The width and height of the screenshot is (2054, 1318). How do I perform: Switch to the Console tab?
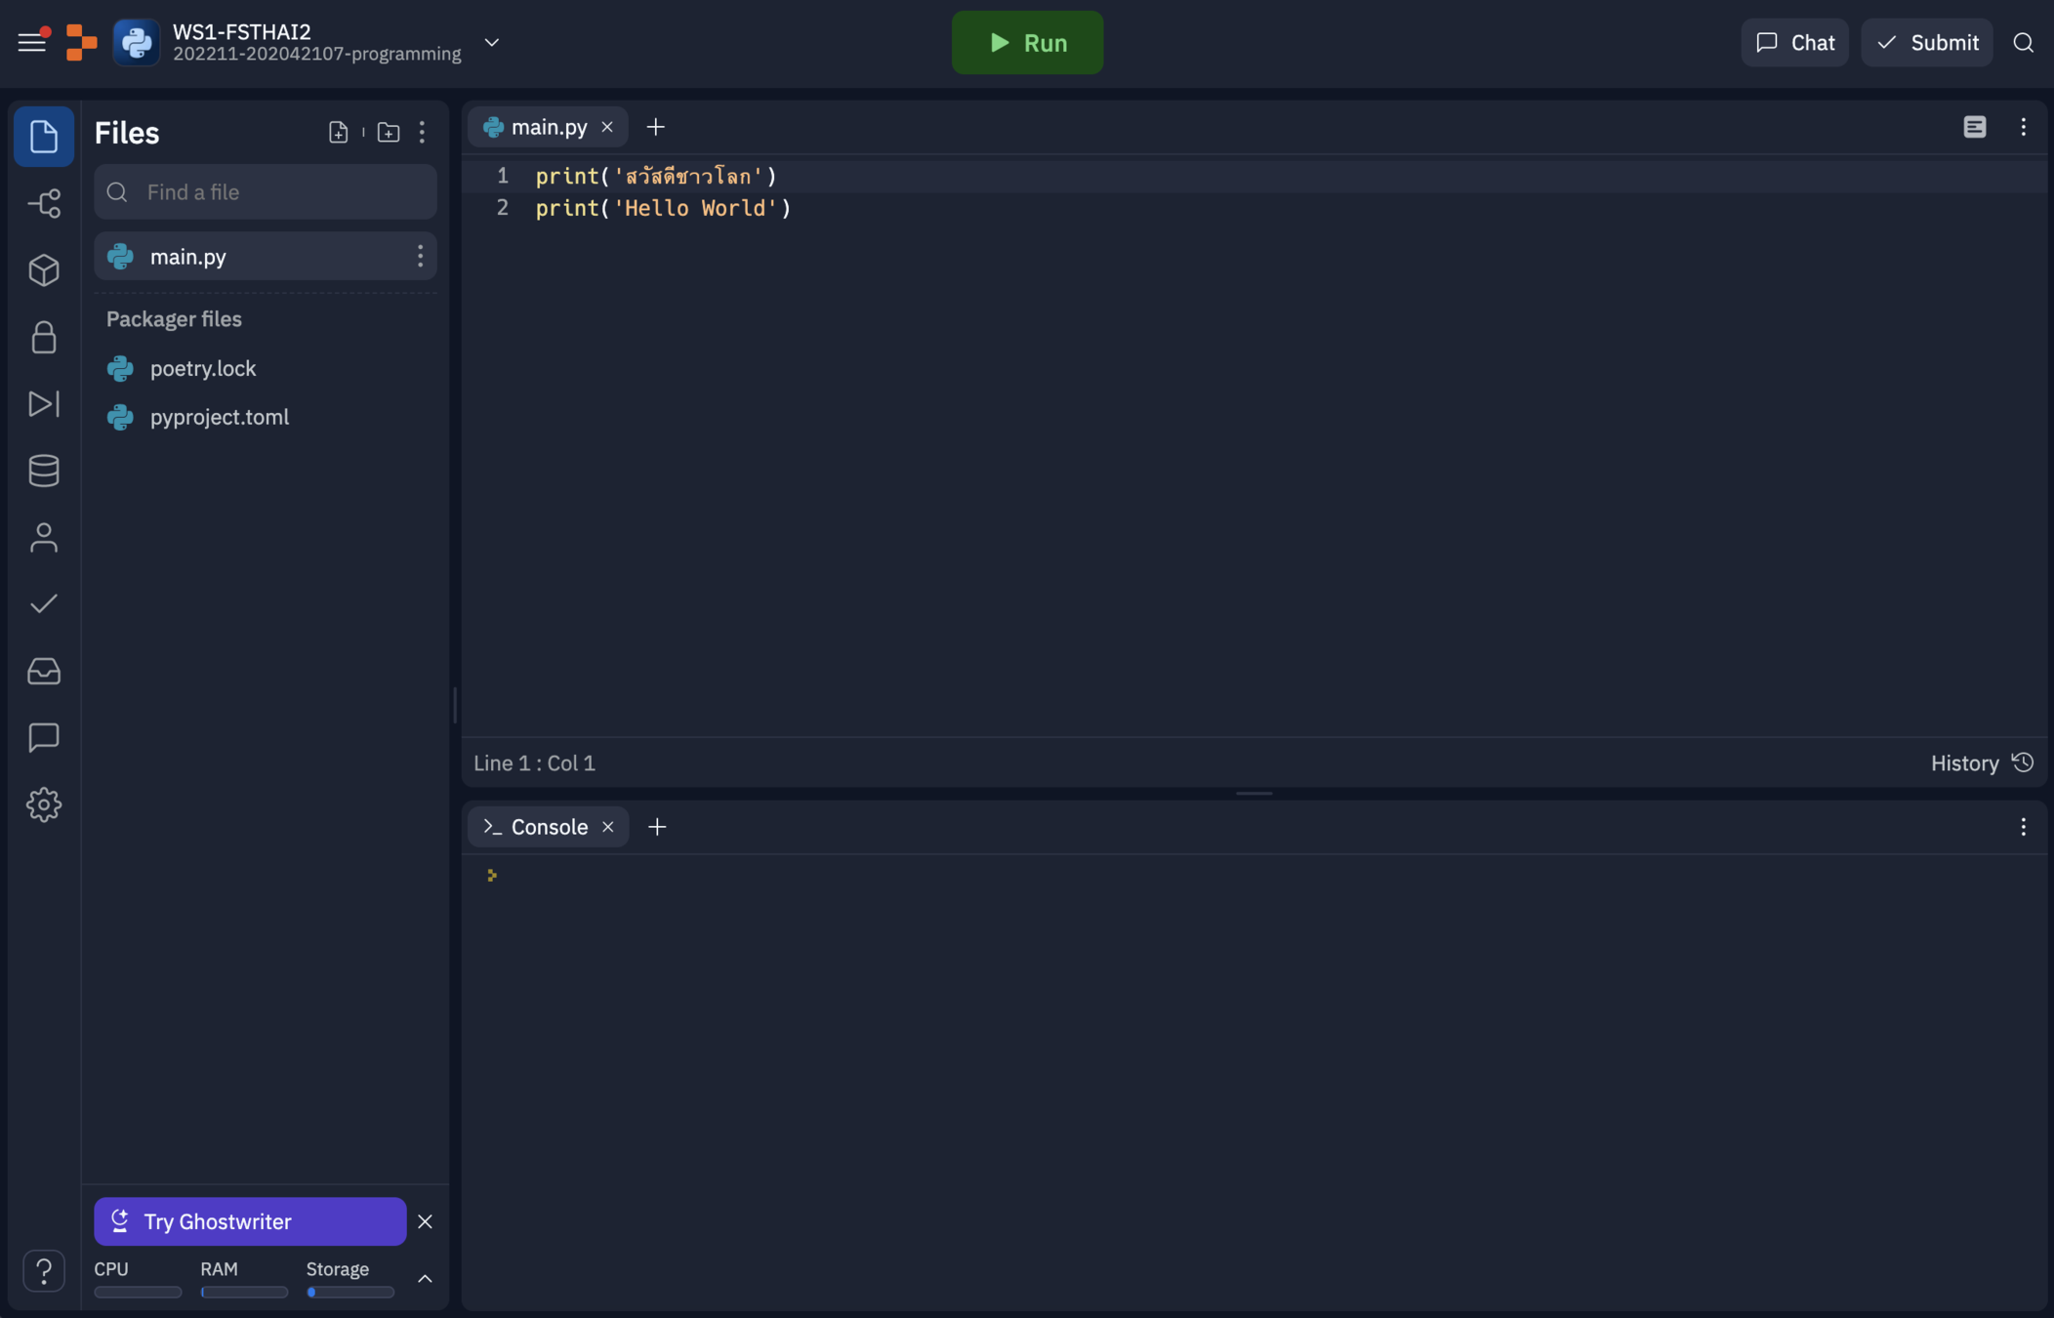548,827
